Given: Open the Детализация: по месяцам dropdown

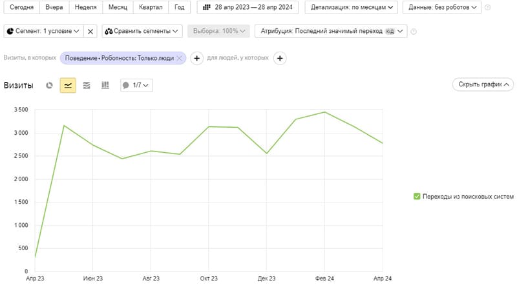Looking at the screenshot, I should [351, 7].
